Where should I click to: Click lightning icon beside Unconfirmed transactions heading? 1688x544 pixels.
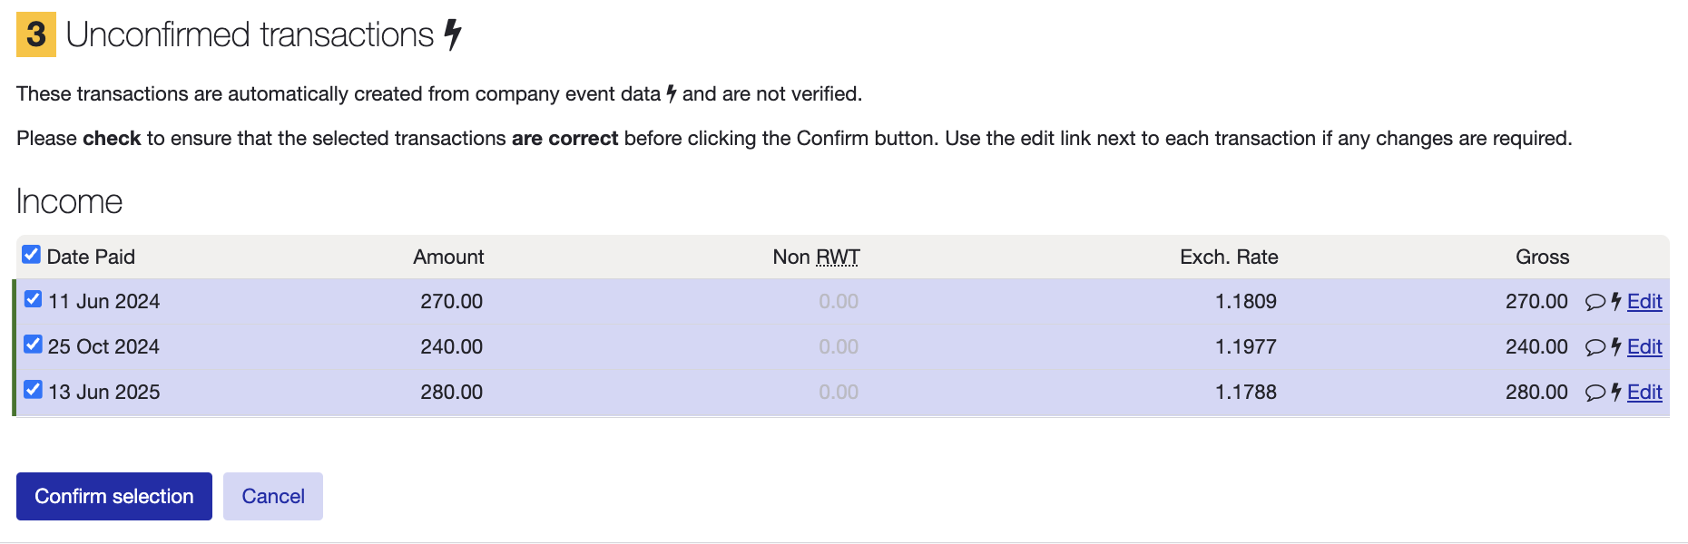pyautogui.click(x=453, y=35)
